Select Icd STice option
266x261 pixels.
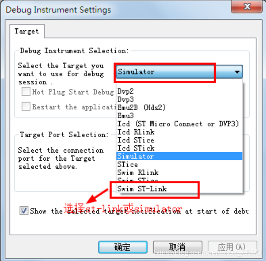pos(179,140)
